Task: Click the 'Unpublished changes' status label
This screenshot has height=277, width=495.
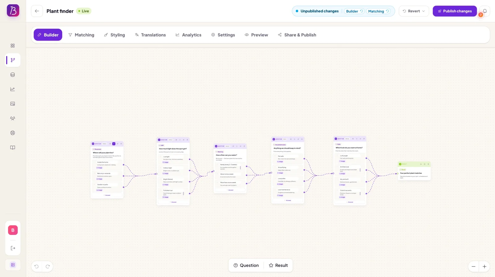Action: (x=320, y=11)
